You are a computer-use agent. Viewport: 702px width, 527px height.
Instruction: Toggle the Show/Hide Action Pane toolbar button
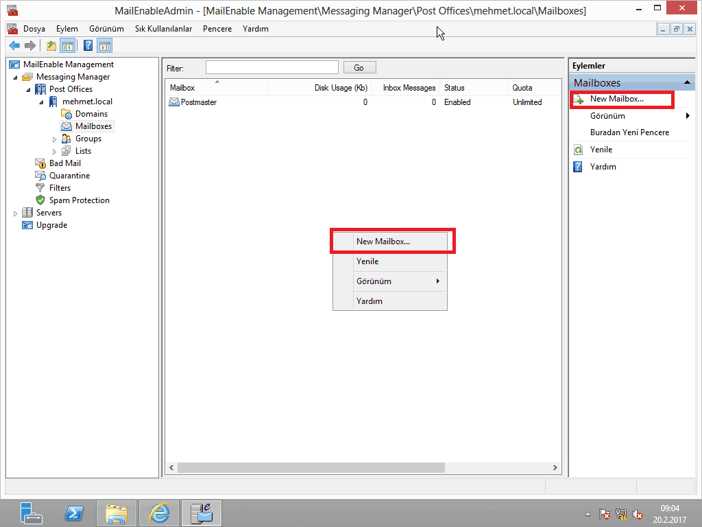pyautogui.click(x=104, y=46)
